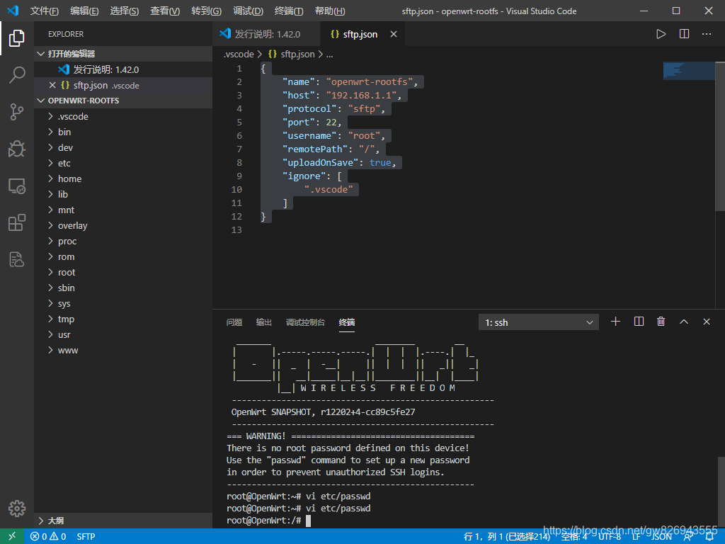Switch to the 问题 panel tab
The height and width of the screenshot is (544, 725).
pos(234,322)
